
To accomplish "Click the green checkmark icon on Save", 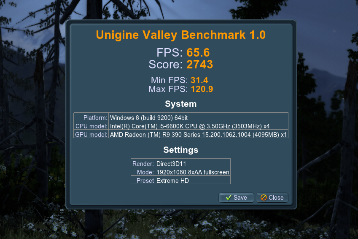I will (229, 198).
